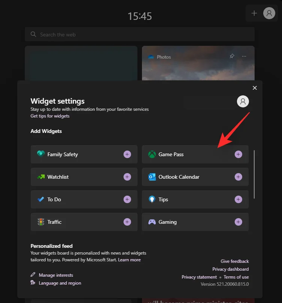
Task: Click in the Search the web field
Action: (140, 34)
